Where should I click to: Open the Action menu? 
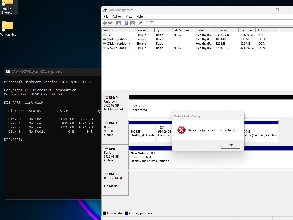coord(117,17)
